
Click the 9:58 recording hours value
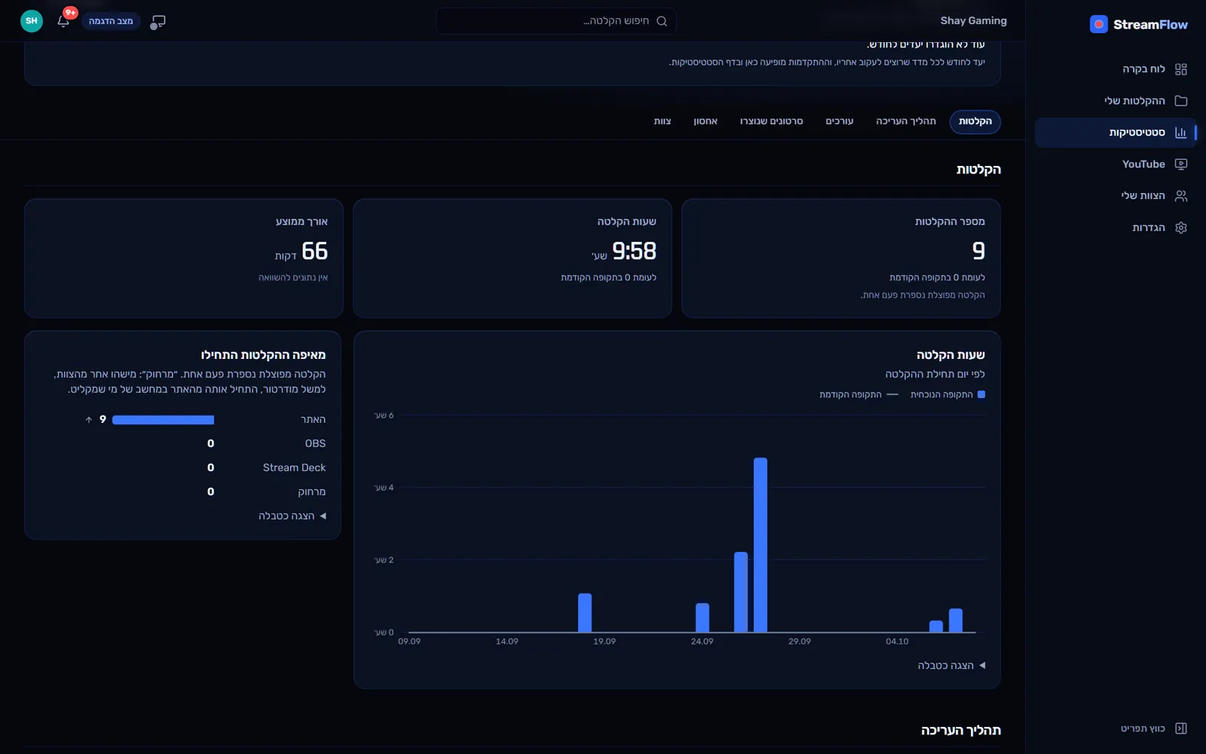point(634,250)
